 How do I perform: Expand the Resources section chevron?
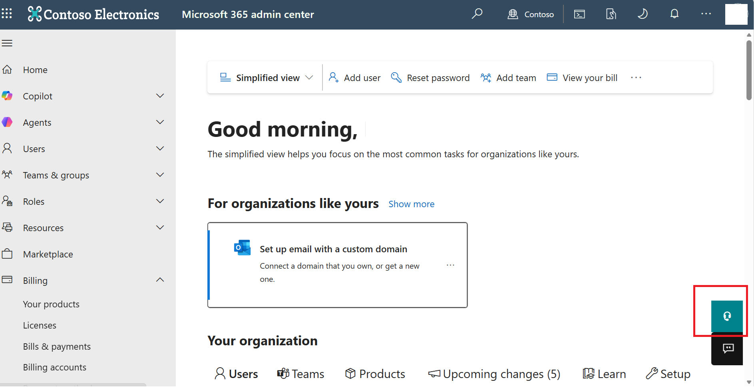[x=160, y=228]
